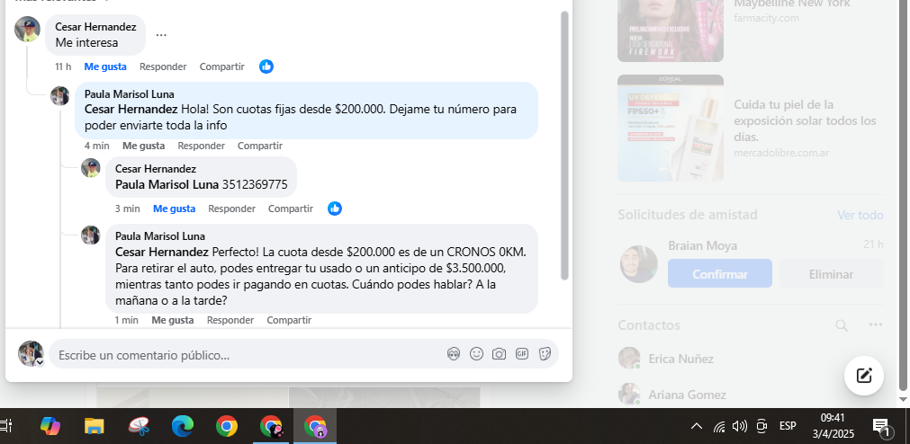The height and width of the screenshot is (444, 910).
Task: Click Cesar Hernandez's avatar on top comment
Action: click(27, 29)
